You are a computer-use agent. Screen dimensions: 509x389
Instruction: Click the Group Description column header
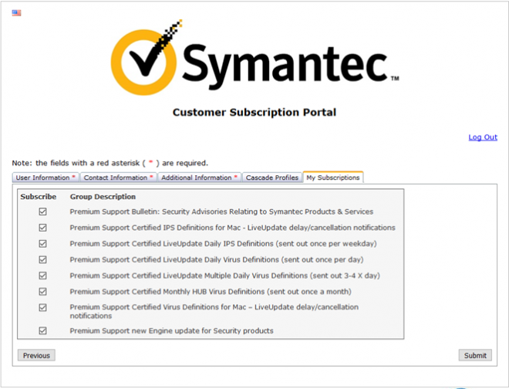coord(103,197)
